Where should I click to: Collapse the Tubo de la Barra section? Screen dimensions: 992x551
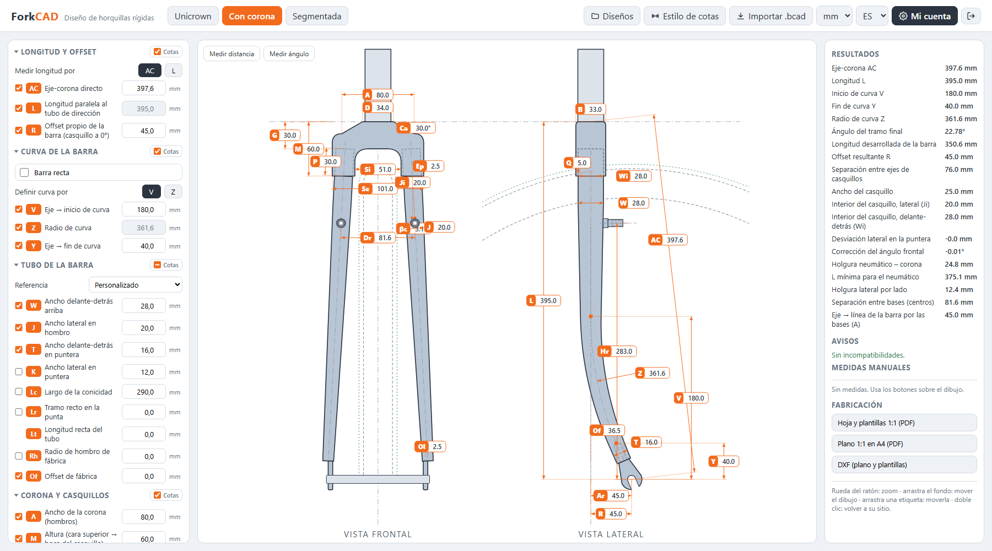pyautogui.click(x=54, y=265)
